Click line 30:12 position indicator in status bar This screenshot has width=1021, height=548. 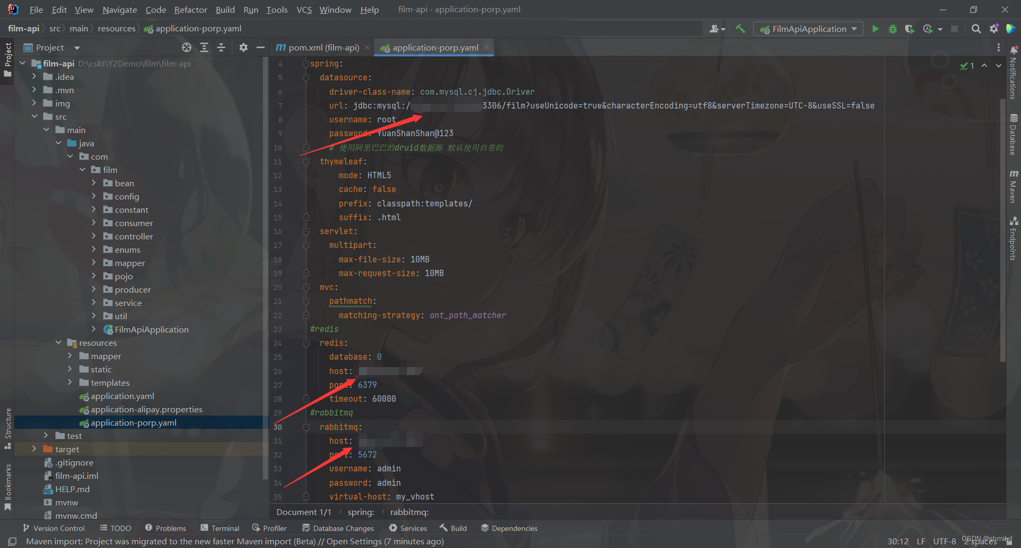898,541
